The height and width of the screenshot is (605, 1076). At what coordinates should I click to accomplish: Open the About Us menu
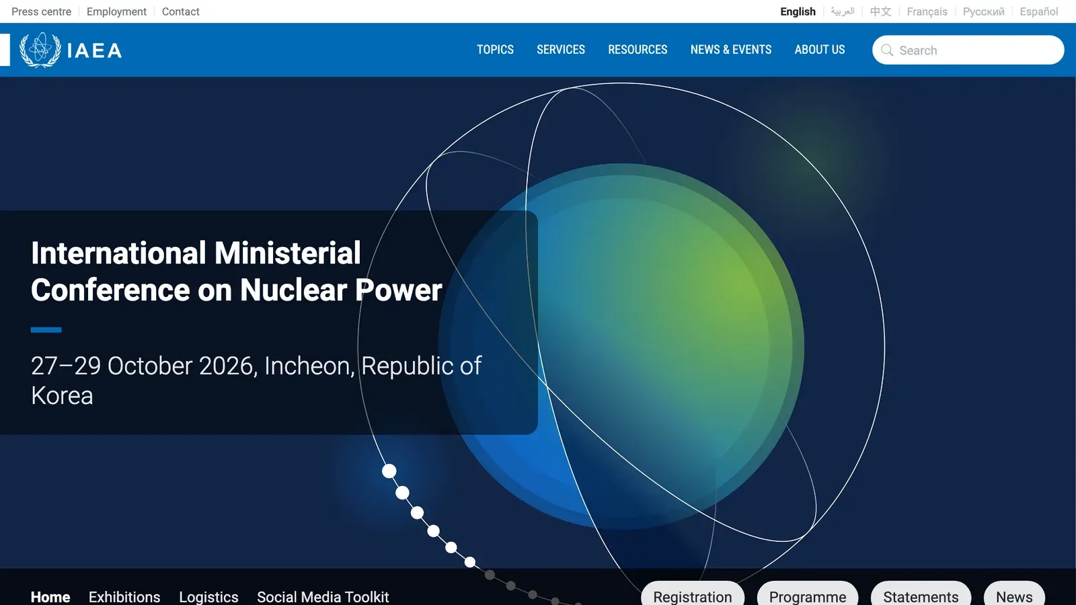click(820, 50)
